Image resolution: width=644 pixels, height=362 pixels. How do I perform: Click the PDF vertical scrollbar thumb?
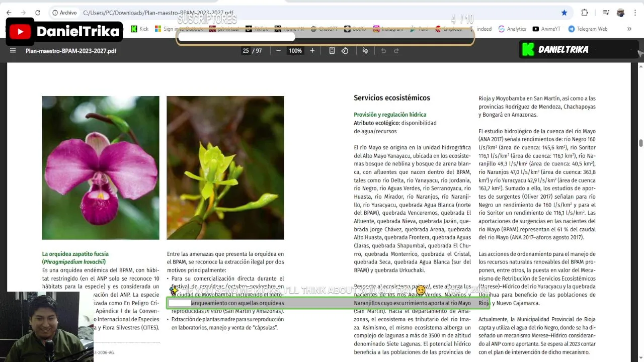(640, 143)
